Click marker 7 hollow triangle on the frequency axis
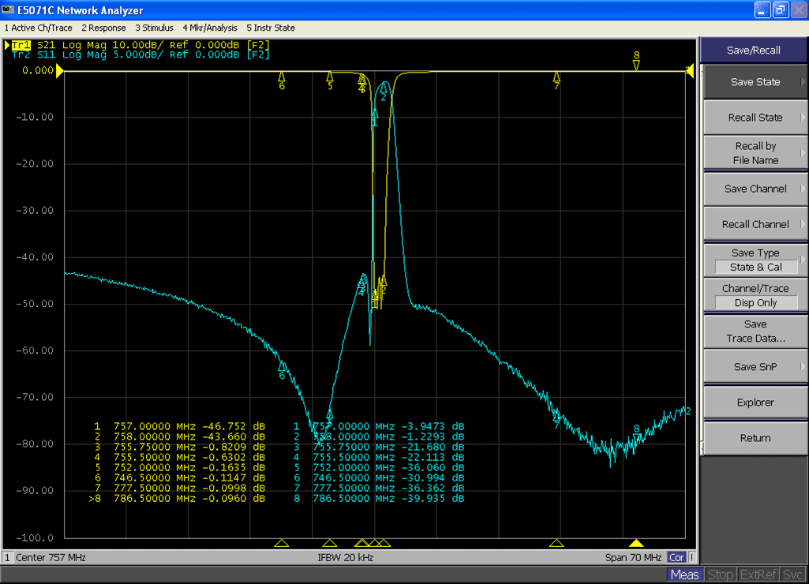809x584 pixels. point(556,543)
